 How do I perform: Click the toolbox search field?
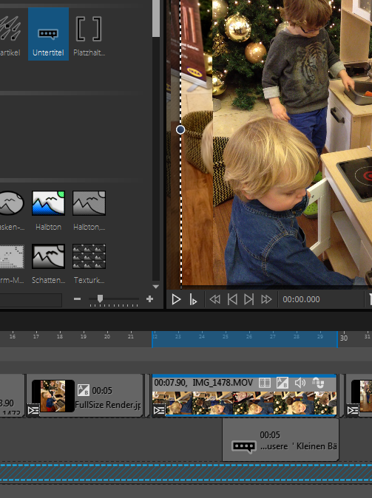tap(31, 300)
